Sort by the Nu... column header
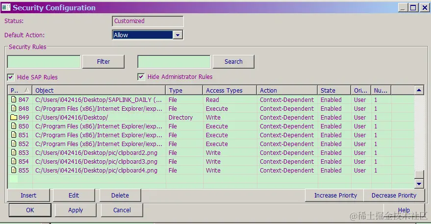Image resolution: width=431 pixels, height=224 pixels. click(381, 90)
